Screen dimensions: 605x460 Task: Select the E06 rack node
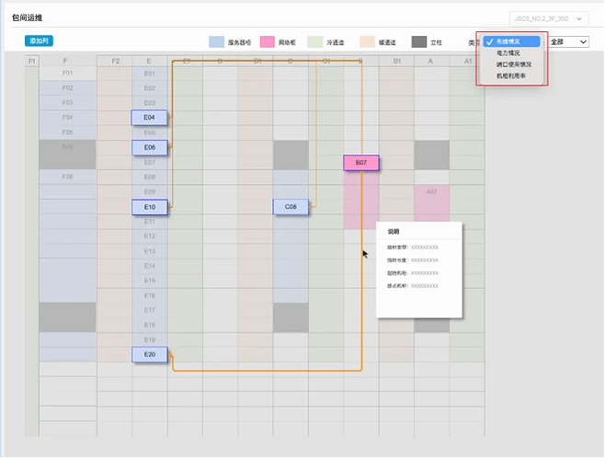click(x=150, y=147)
